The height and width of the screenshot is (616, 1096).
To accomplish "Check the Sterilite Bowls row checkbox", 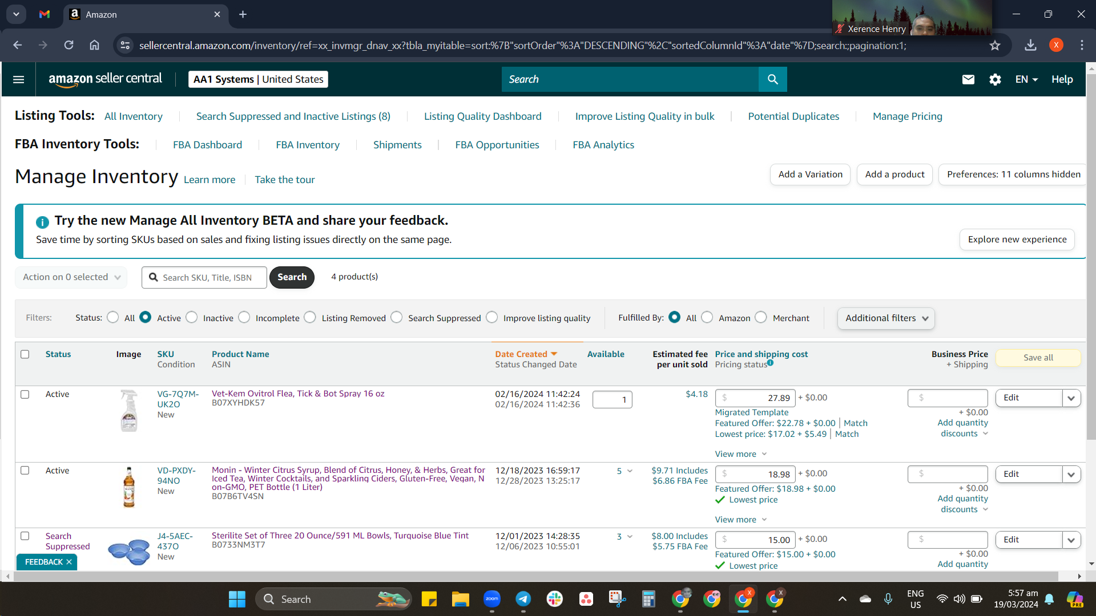I will click(x=25, y=536).
